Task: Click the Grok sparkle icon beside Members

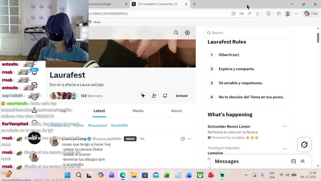Action: tap(143, 96)
